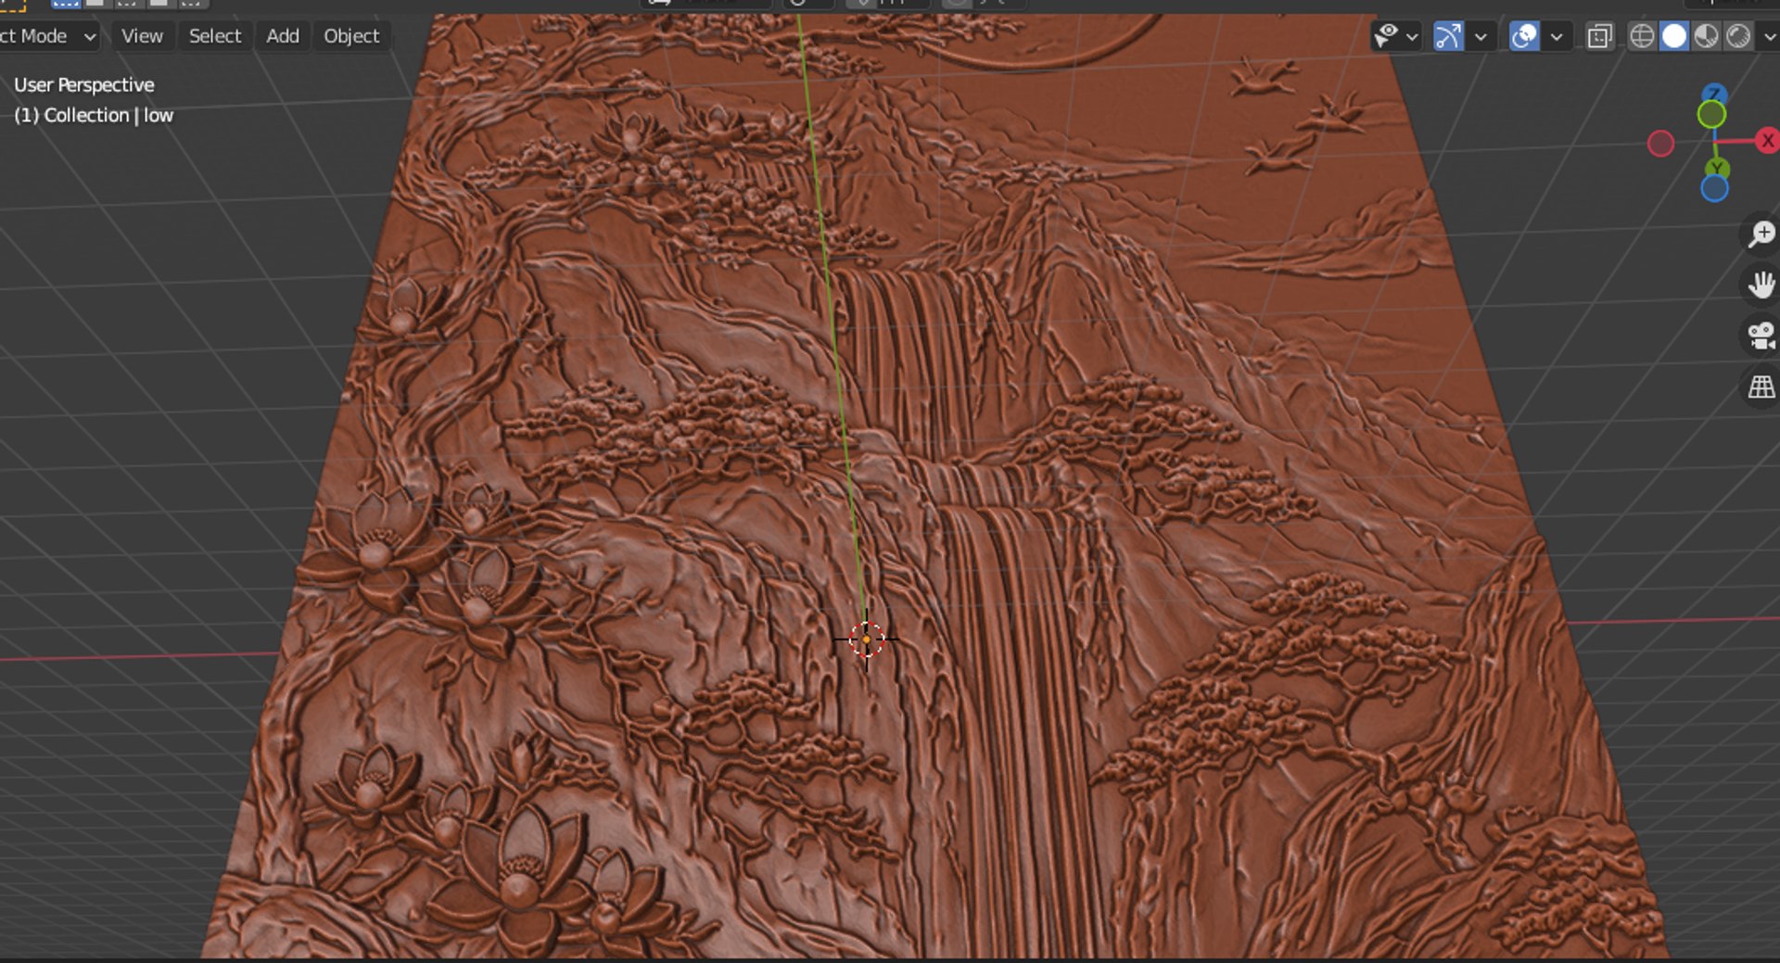The width and height of the screenshot is (1780, 963).
Task: Click the hollow blue negative Z gizmo circle
Action: [1714, 189]
